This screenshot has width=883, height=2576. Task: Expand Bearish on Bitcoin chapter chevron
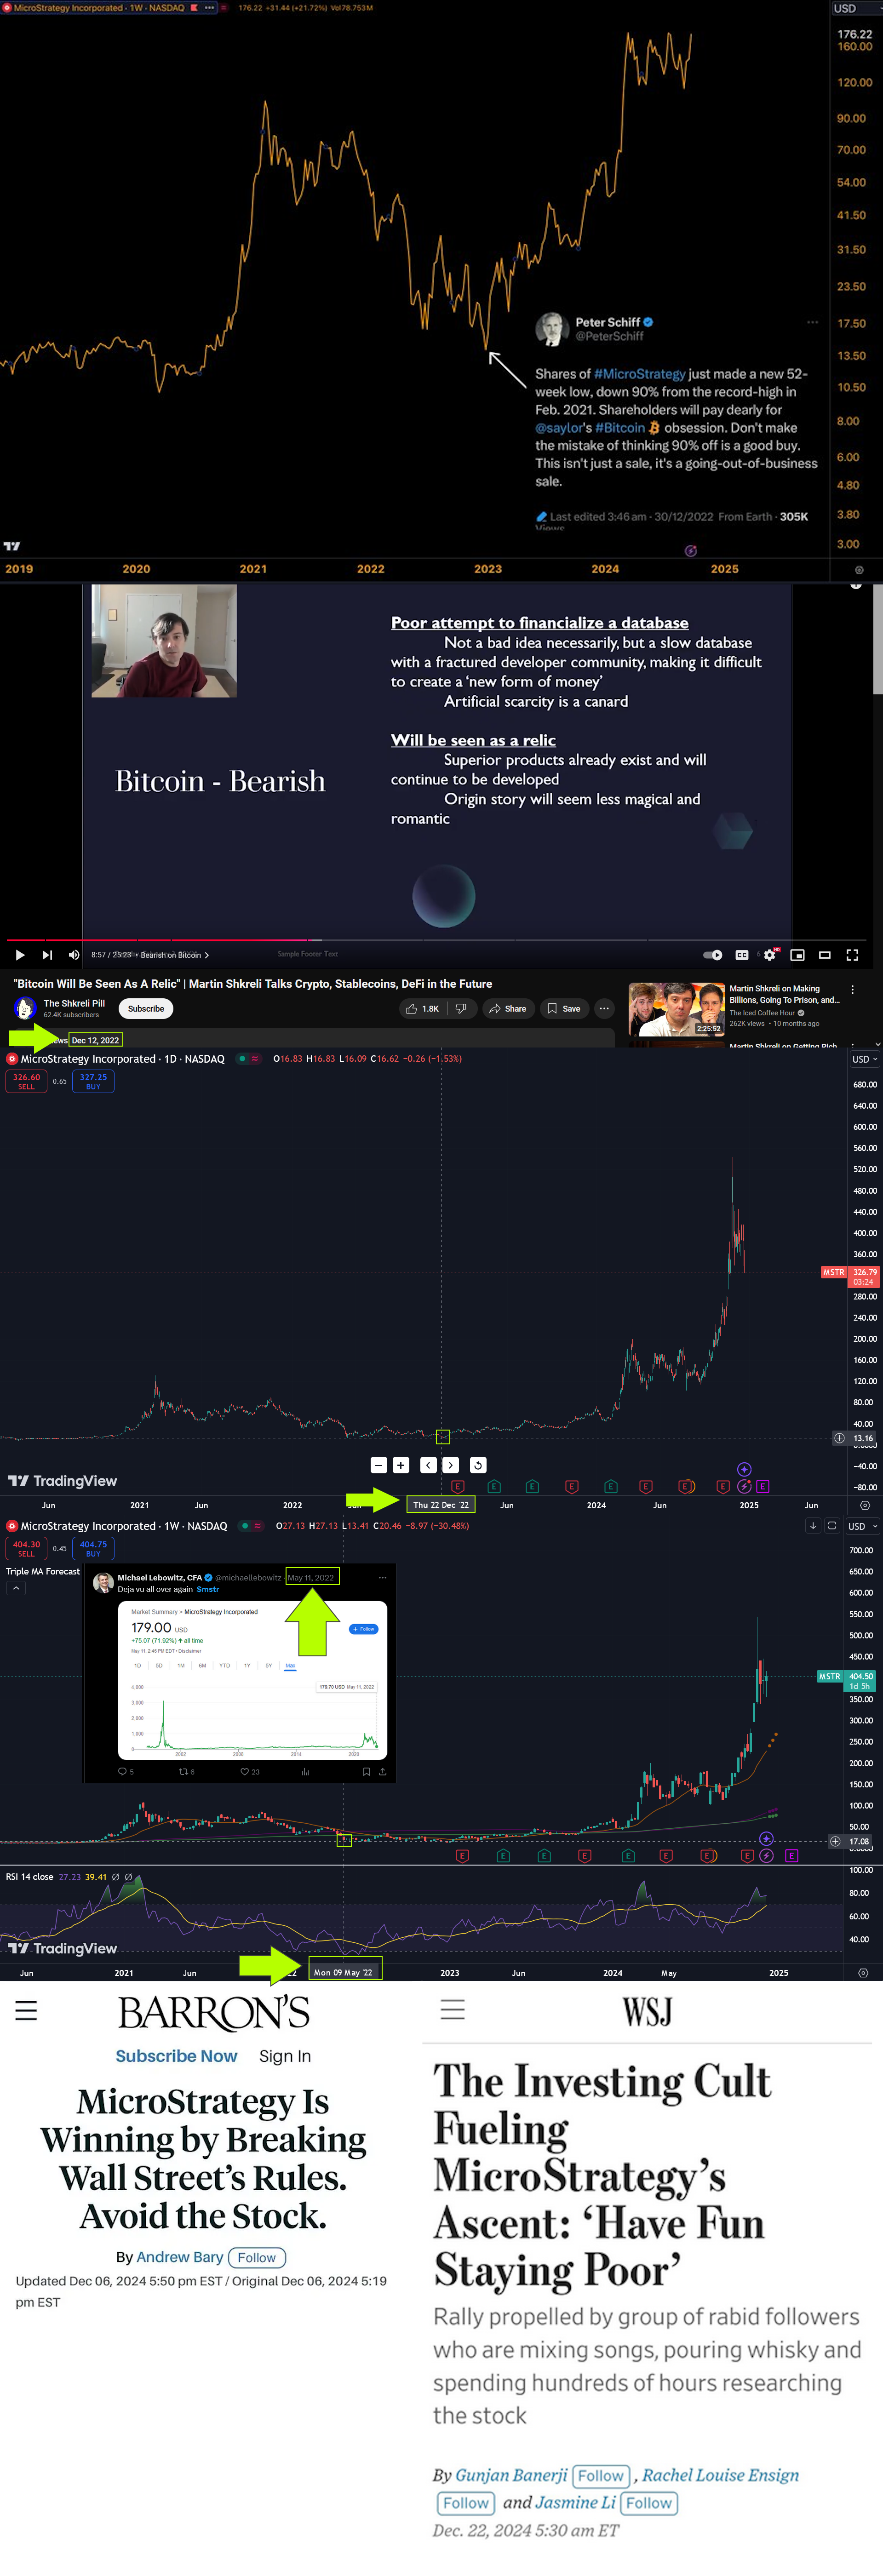[207, 955]
